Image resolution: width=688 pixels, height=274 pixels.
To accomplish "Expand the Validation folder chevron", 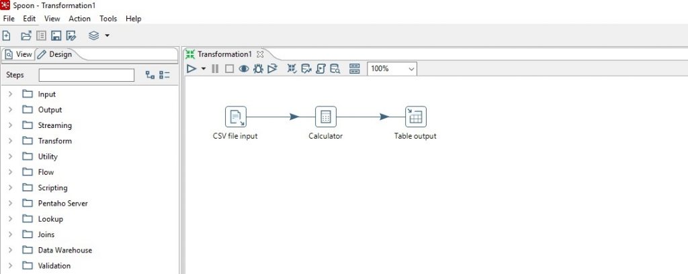I will coord(11,266).
